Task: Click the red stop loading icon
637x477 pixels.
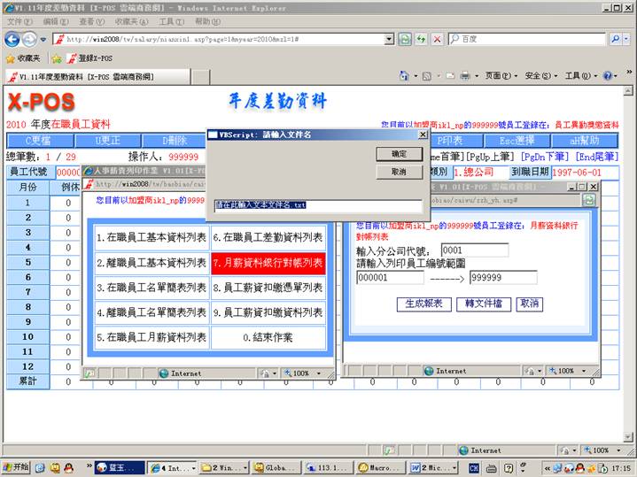Action: pyautogui.click(x=436, y=39)
